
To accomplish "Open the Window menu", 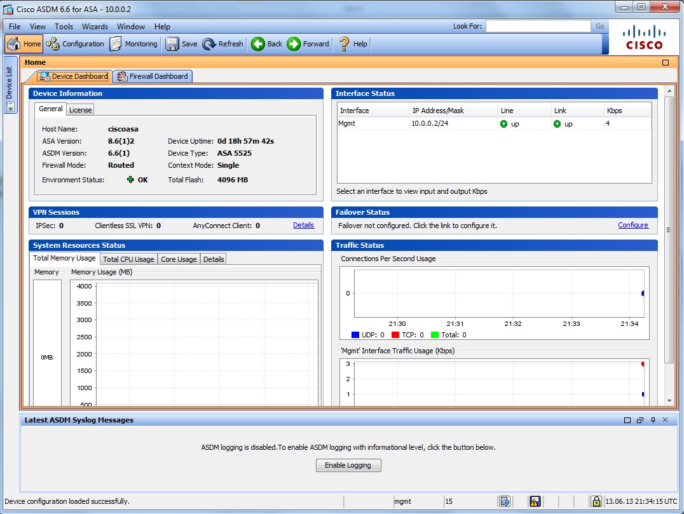I will (131, 27).
